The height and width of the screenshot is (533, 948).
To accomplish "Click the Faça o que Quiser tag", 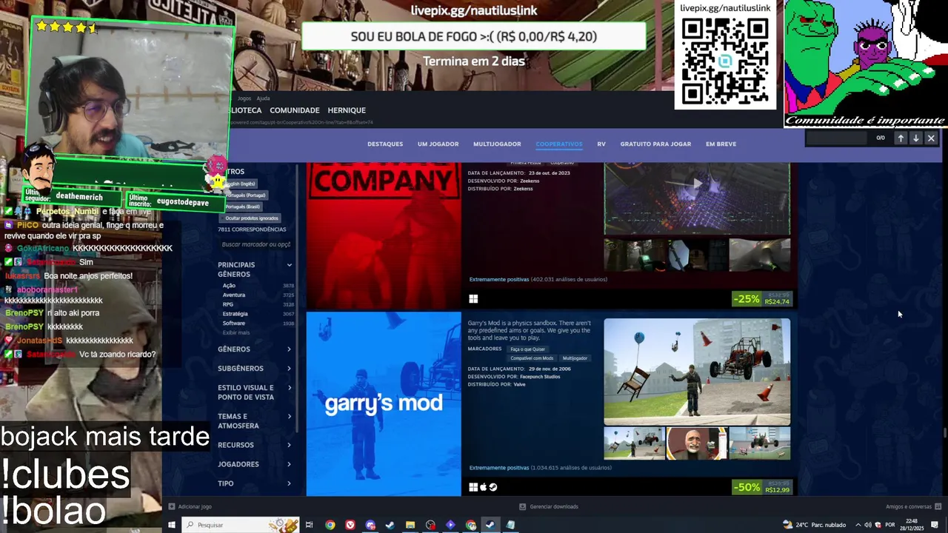I will point(527,349).
